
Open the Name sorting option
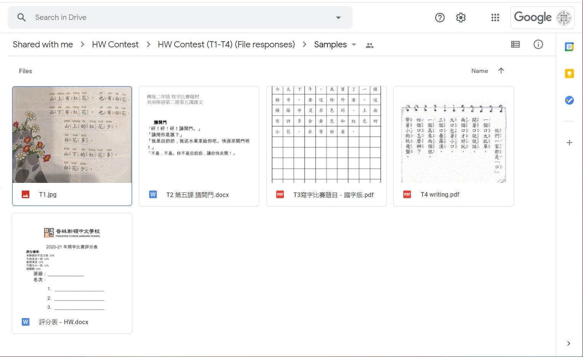tap(480, 71)
